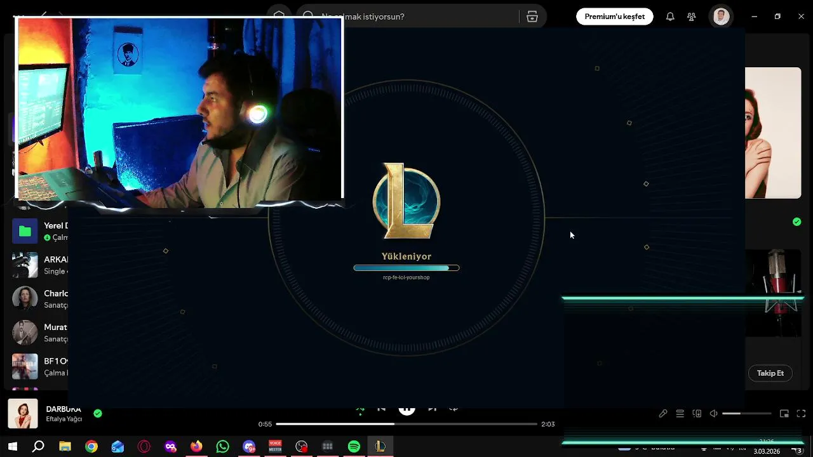Open the blue mail app on taskbar

point(118,447)
